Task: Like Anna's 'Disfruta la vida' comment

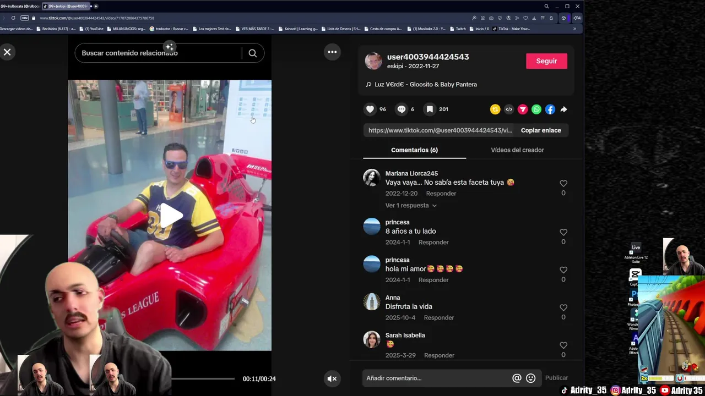Action: tap(563, 308)
